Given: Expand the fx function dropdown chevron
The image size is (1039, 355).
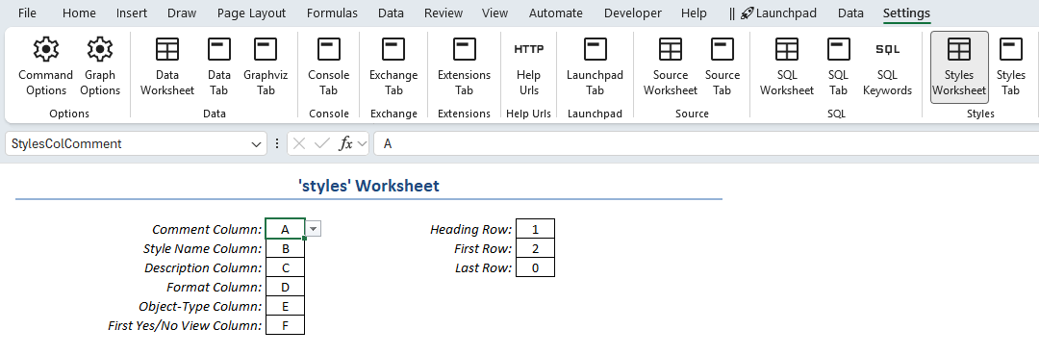Looking at the screenshot, I should 362,143.
